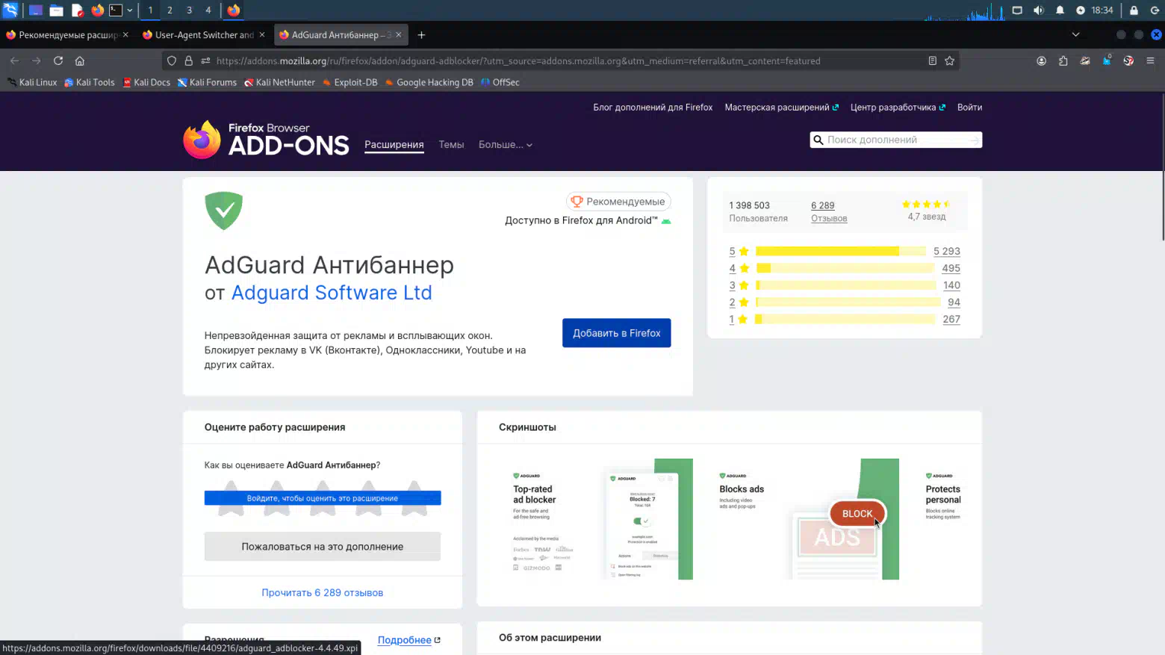
Task: Launch file manager from panel
Action: [x=56, y=10]
